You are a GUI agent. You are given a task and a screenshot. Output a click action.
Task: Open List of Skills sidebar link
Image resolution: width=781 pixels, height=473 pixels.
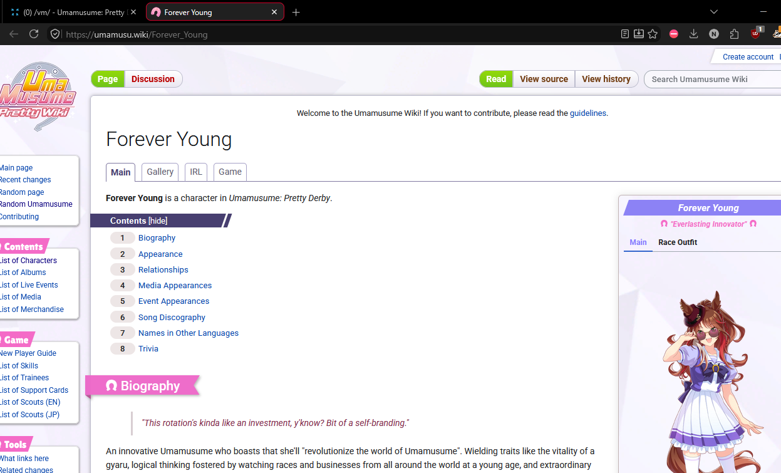pyautogui.click(x=19, y=366)
